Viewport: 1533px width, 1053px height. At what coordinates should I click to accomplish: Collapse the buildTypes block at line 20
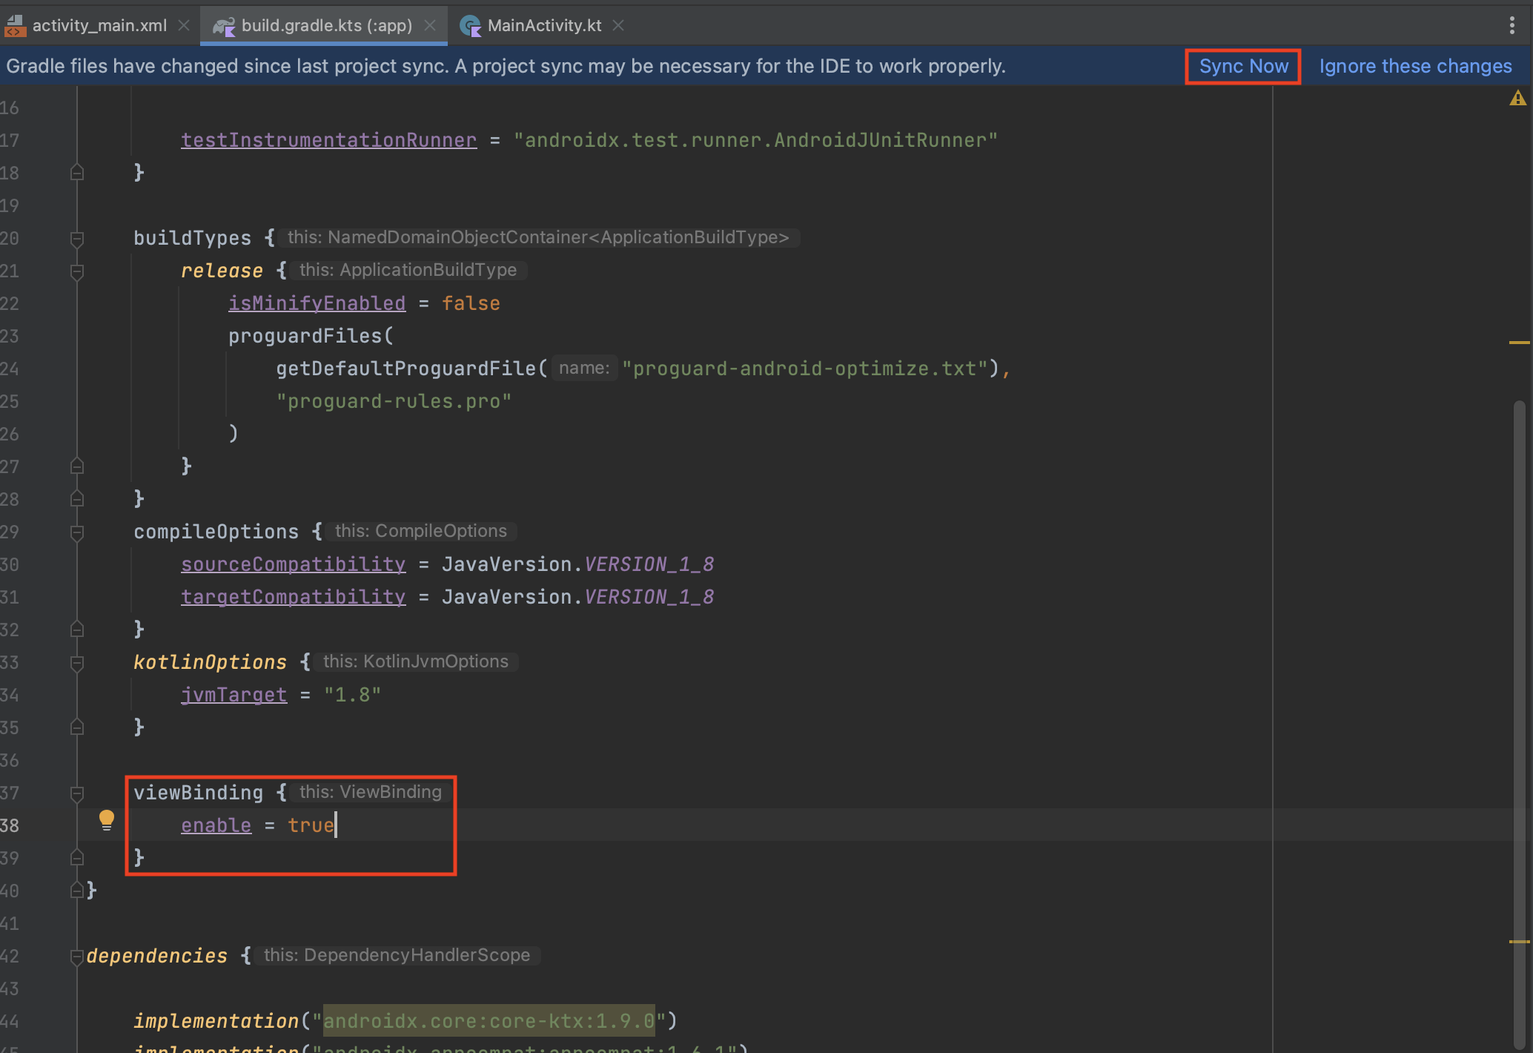click(76, 239)
